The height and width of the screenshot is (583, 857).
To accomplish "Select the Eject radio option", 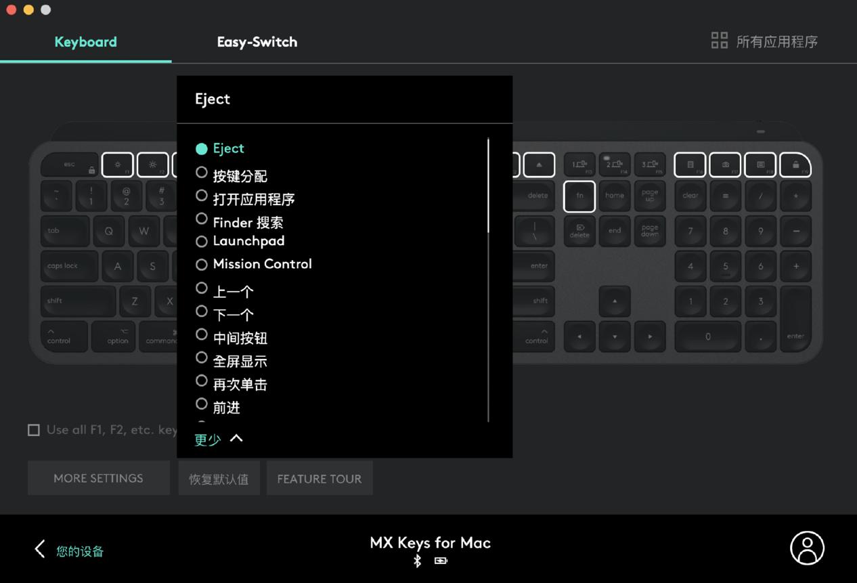I will [201, 149].
